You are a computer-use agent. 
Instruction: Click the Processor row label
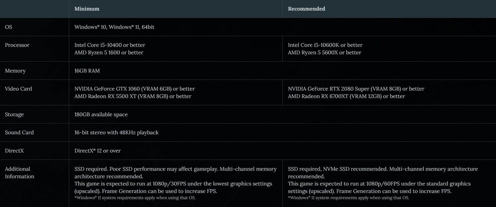click(x=17, y=45)
